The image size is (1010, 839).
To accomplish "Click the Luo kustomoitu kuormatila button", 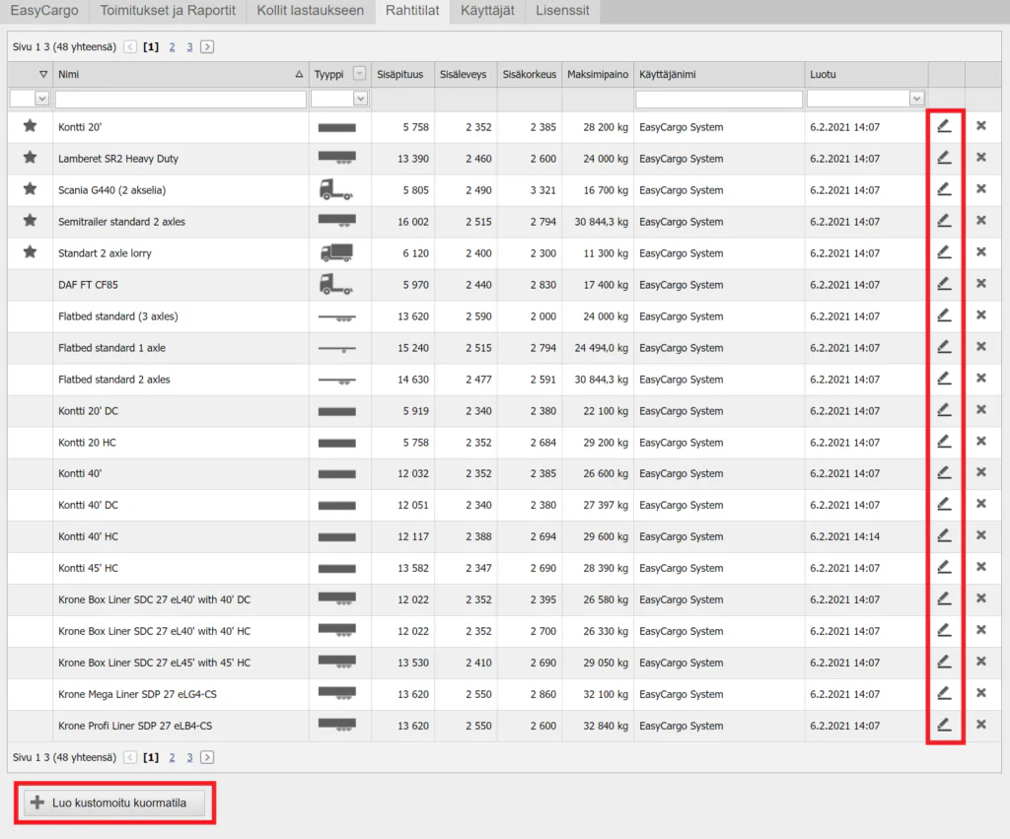I will (x=114, y=803).
